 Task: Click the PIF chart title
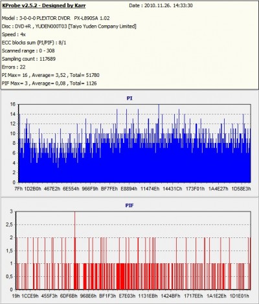coord(129,206)
